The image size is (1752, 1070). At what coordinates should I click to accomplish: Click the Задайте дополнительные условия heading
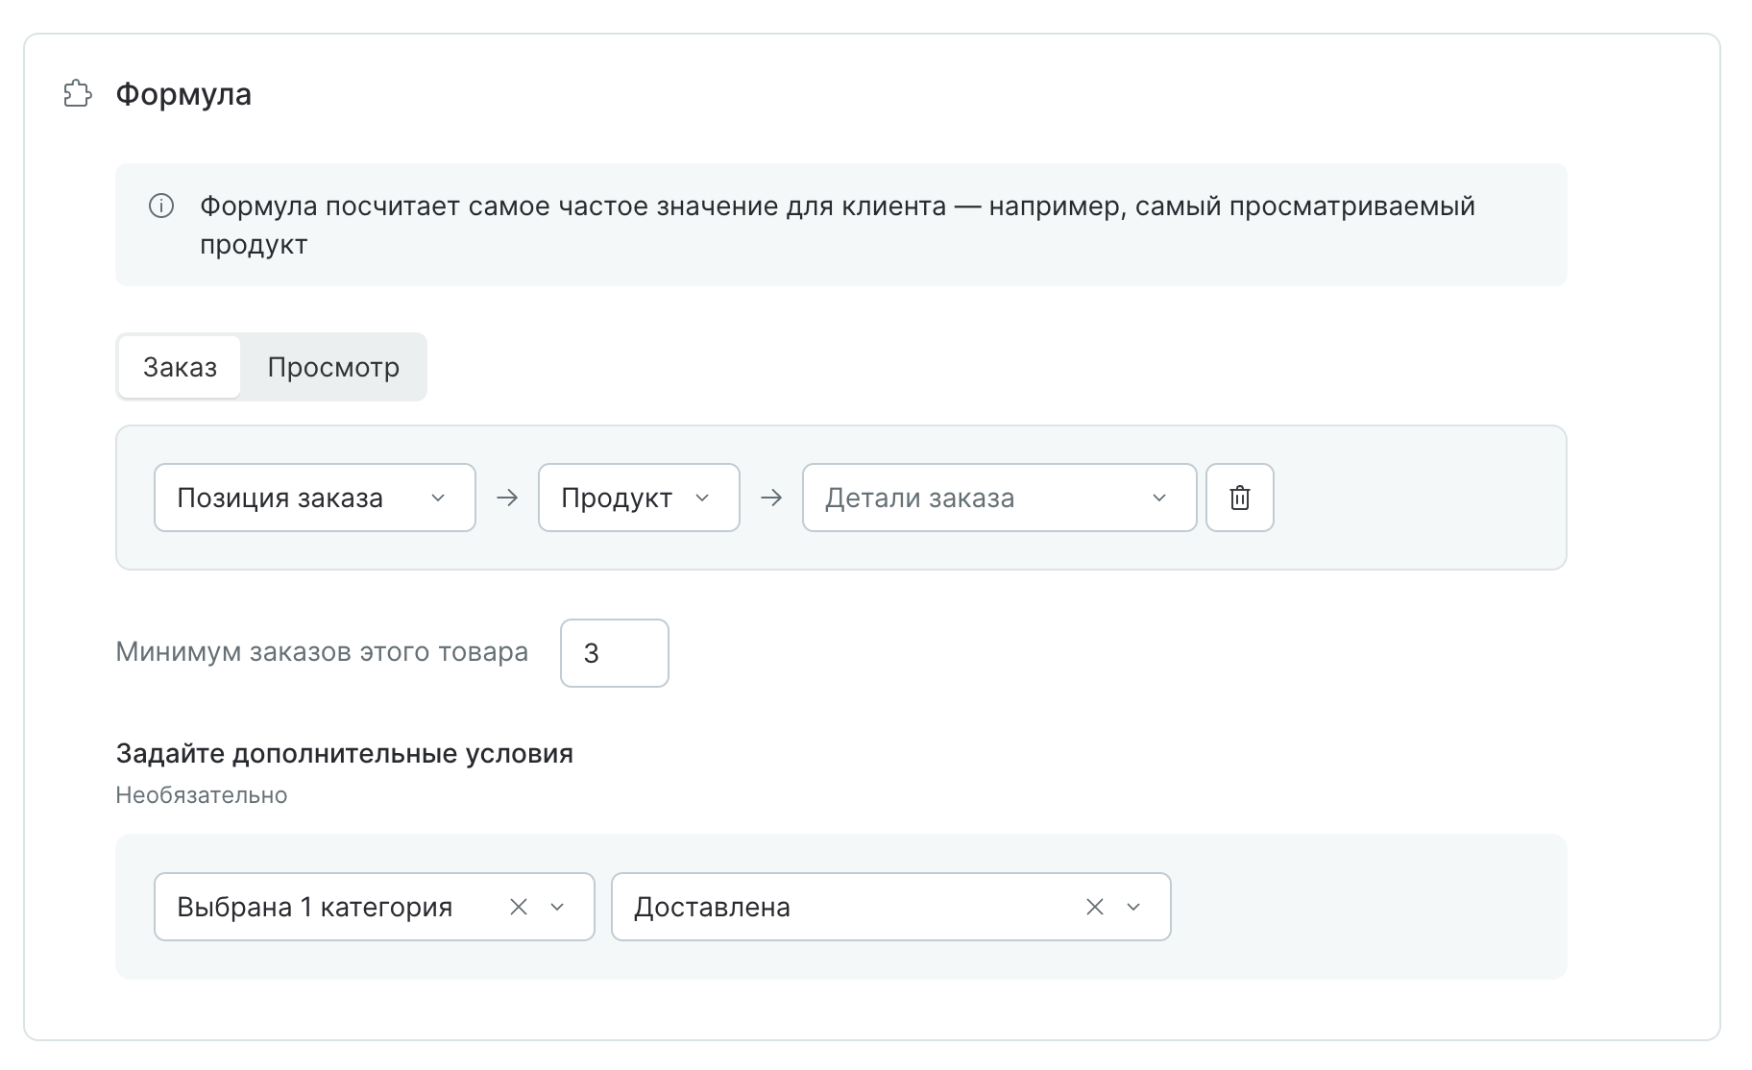(x=345, y=753)
